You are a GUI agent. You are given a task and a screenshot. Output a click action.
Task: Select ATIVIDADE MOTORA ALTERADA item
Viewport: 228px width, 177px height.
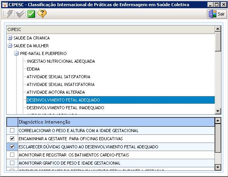click(x=56, y=92)
